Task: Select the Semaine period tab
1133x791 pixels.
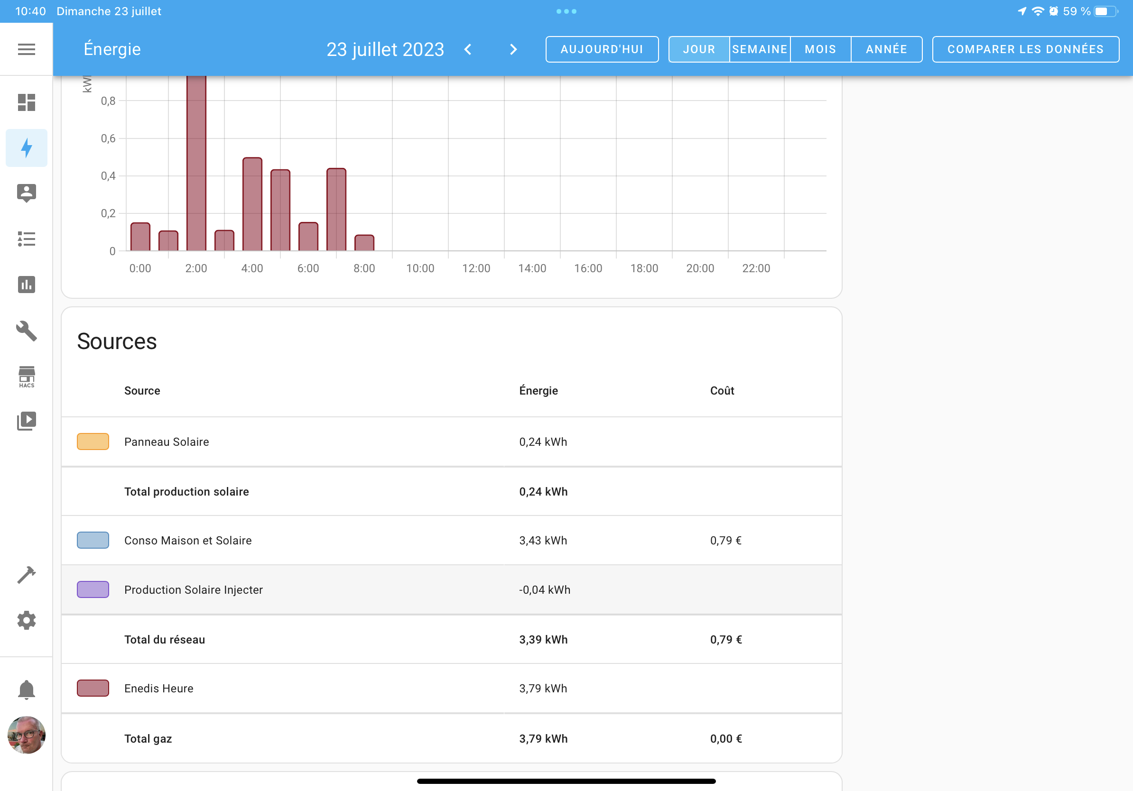Action: coord(760,49)
